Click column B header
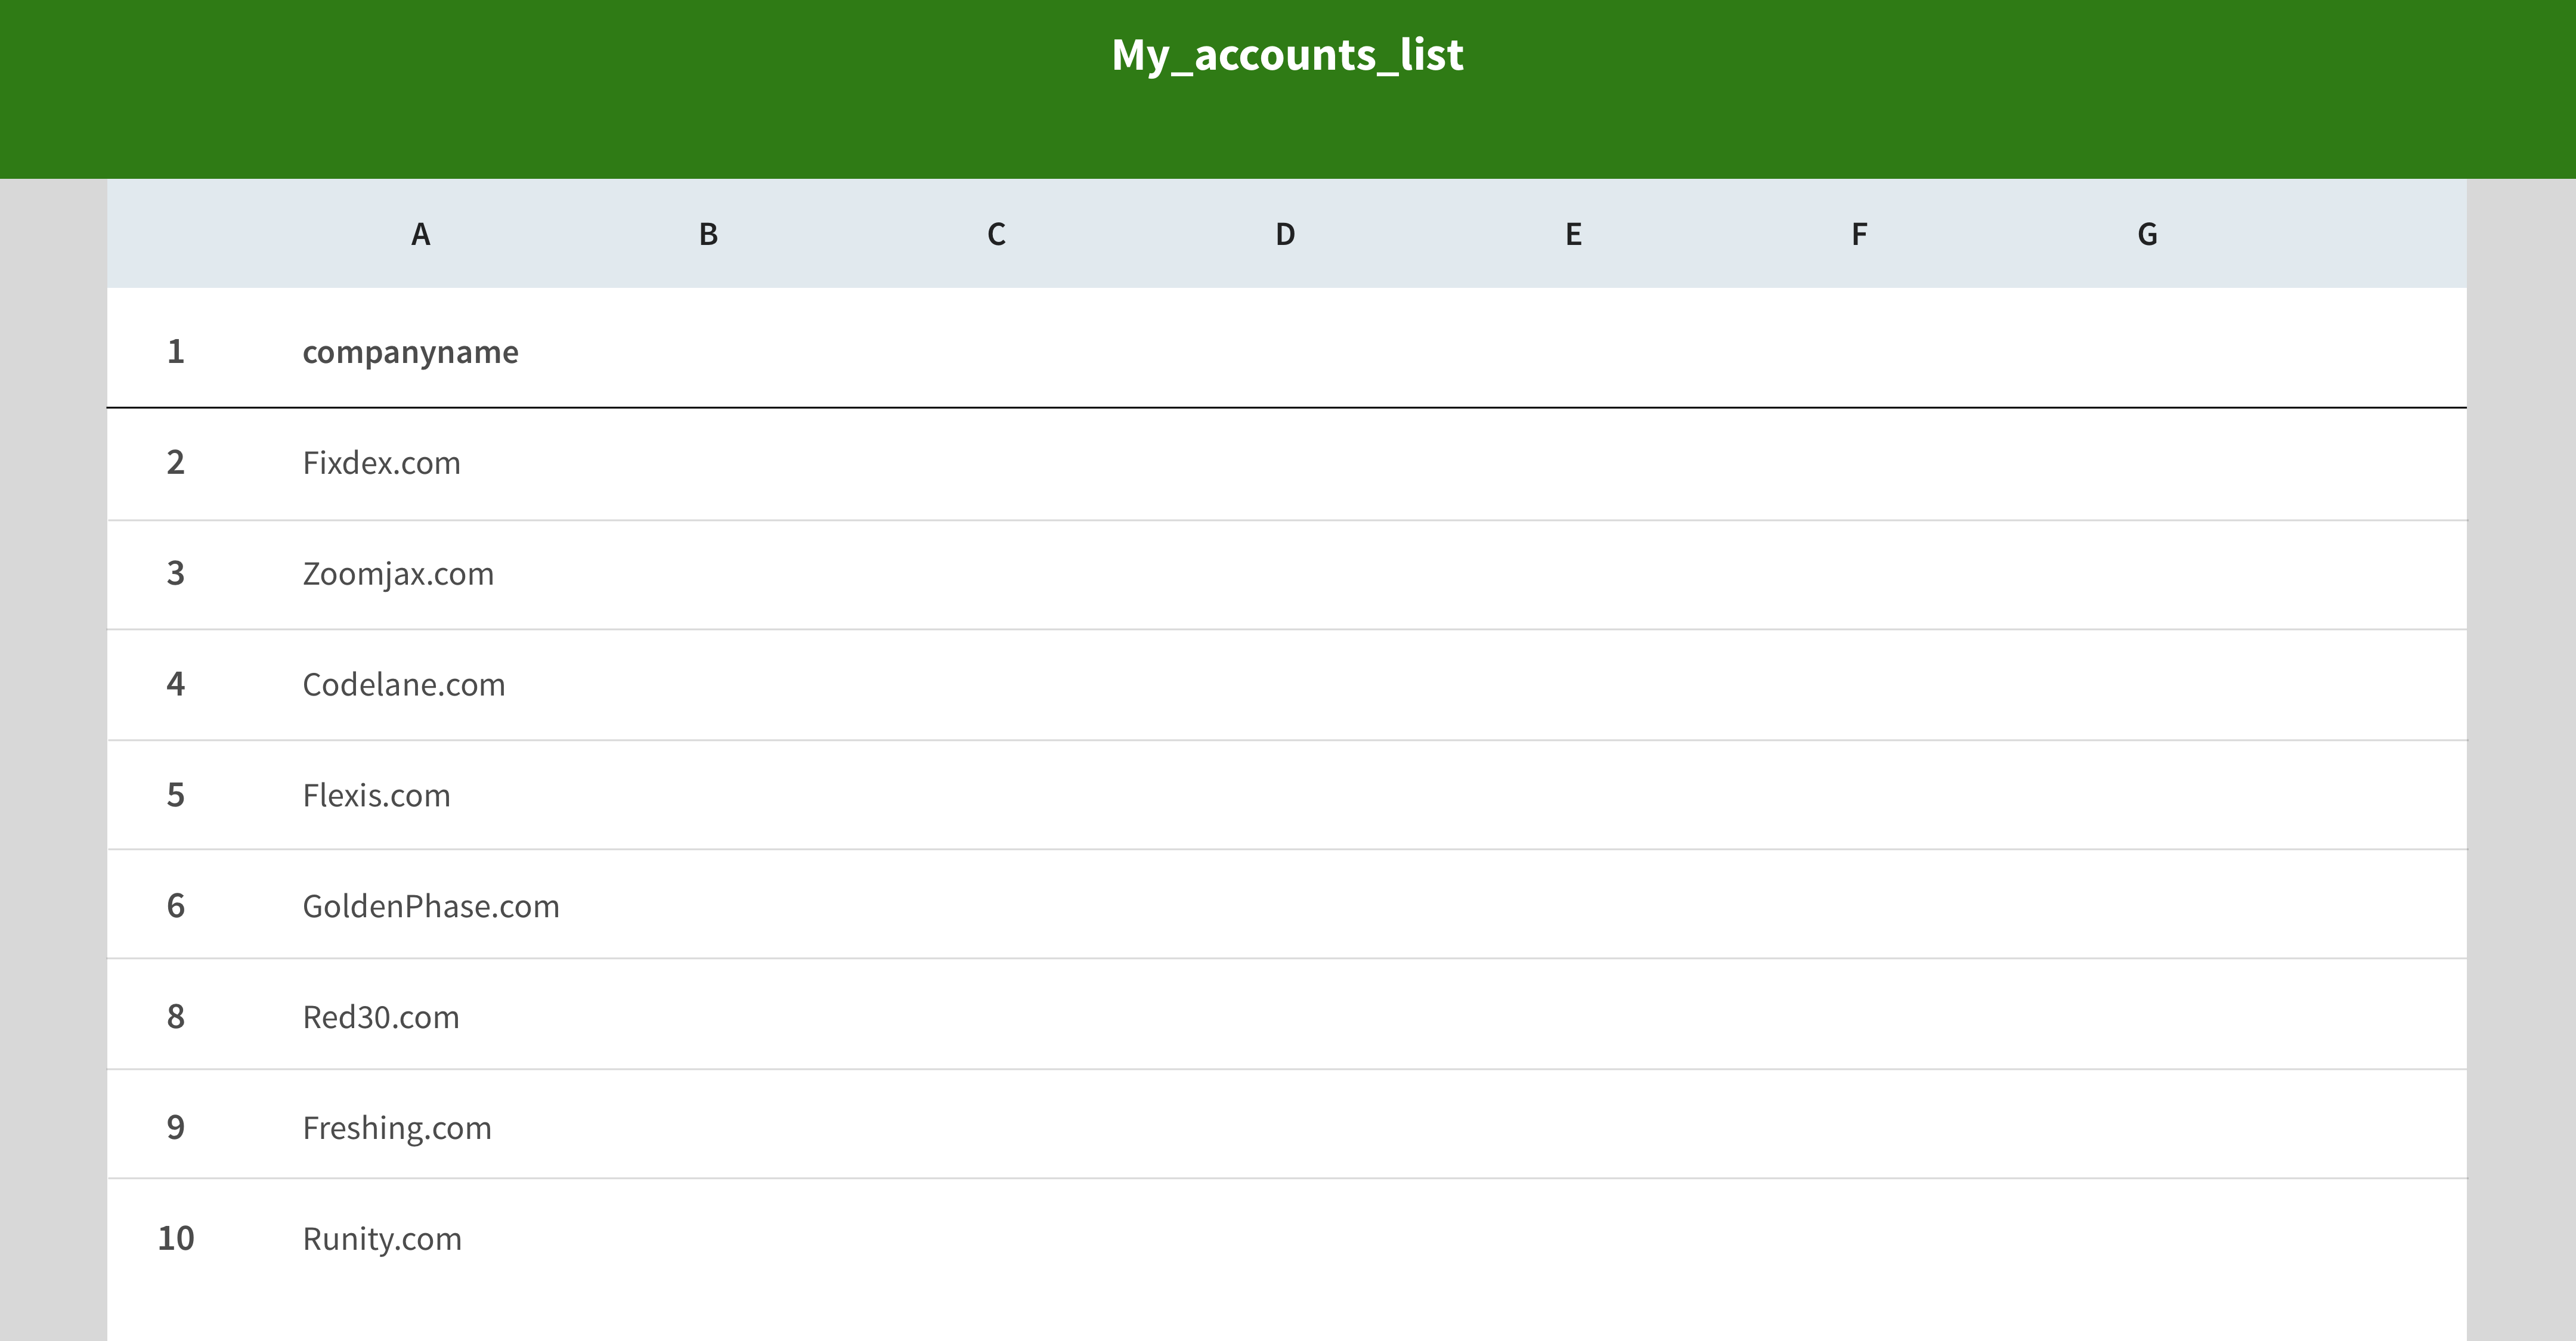Screen dimensions: 2576x1341 tap(708, 235)
